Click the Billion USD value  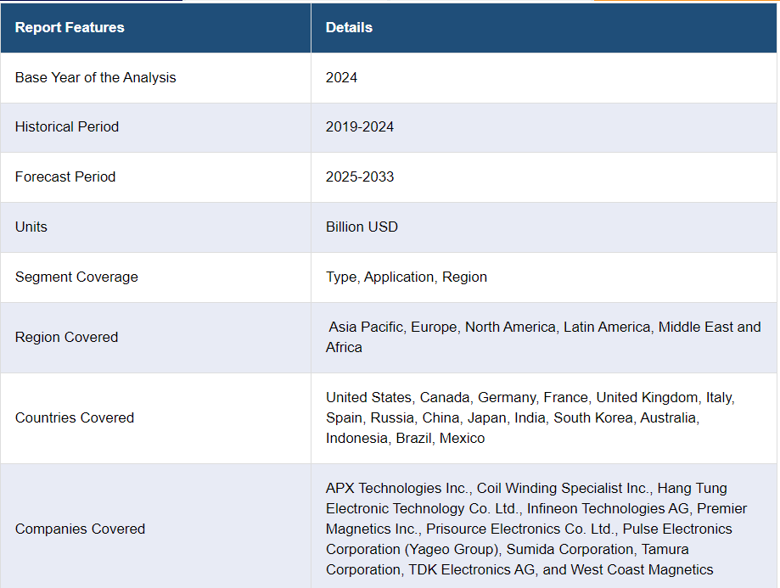(x=362, y=227)
